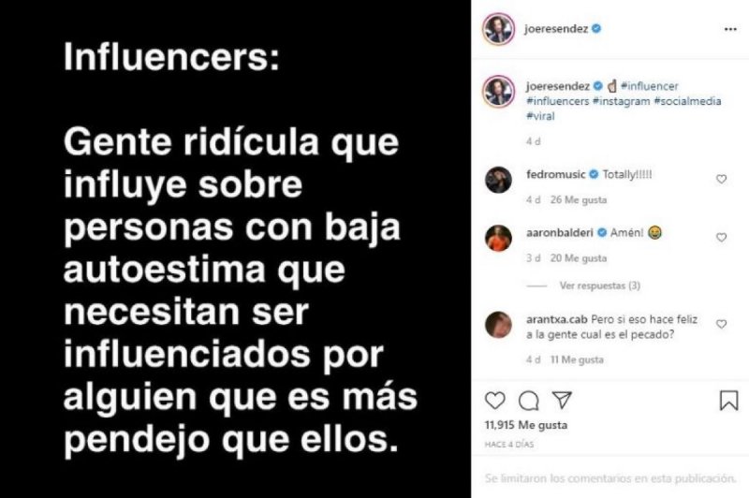Screen dimensions: 749x498
Task: Like fedromusic's comment with heart
Action: coord(721,179)
